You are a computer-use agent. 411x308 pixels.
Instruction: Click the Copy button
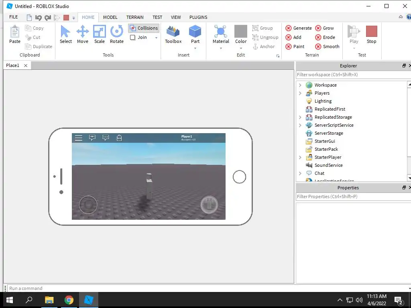point(35,28)
